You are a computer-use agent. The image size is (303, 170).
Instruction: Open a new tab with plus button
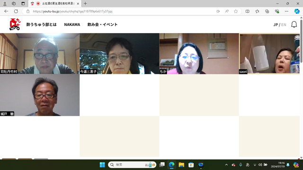tap(85, 3)
